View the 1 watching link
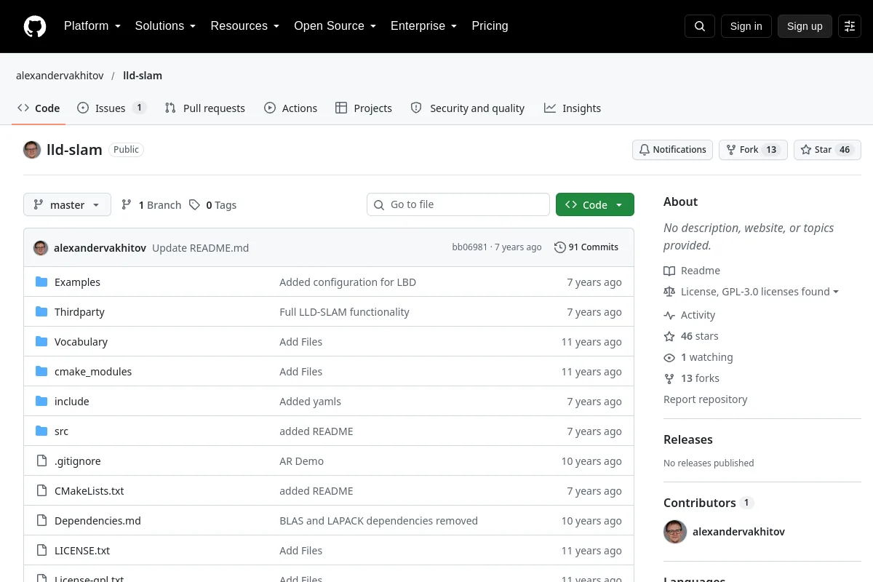This screenshot has width=873, height=582. point(698,357)
